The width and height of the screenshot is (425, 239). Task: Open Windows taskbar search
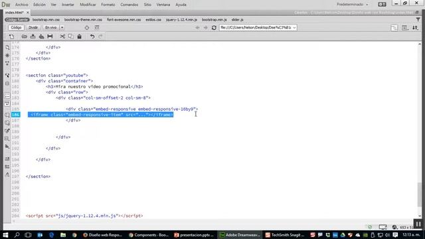pyautogui.click(x=17, y=234)
